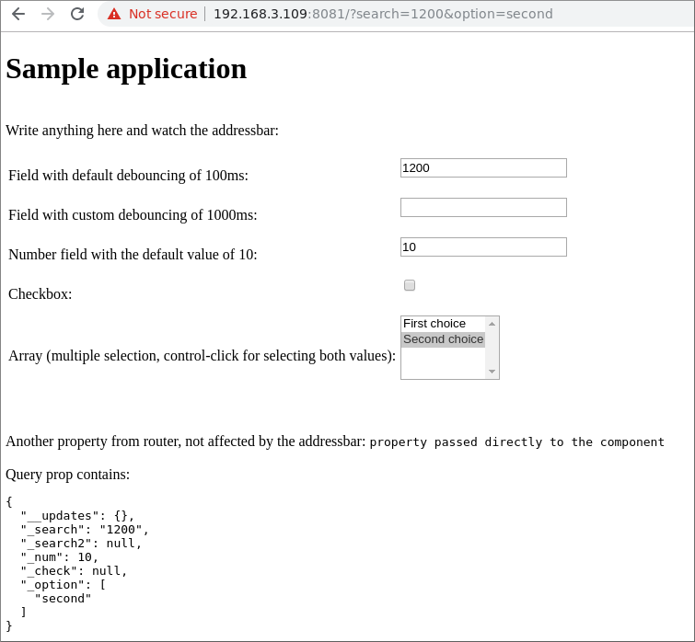Click the browser forward arrow
The height and width of the screenshot is (642, 695).
pos(48,14)
